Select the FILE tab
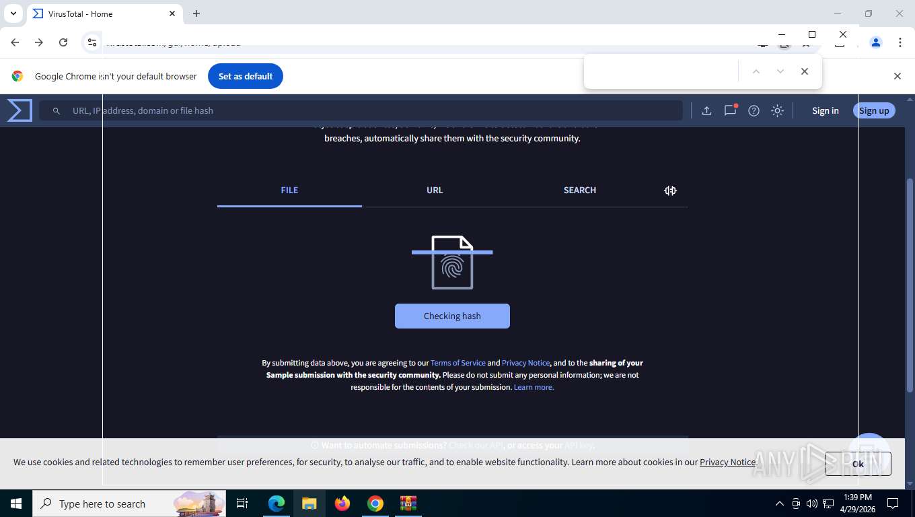Image resolution: width=915 pixels, height=517 pixels. pyautogui.click(x=289, y=191)
